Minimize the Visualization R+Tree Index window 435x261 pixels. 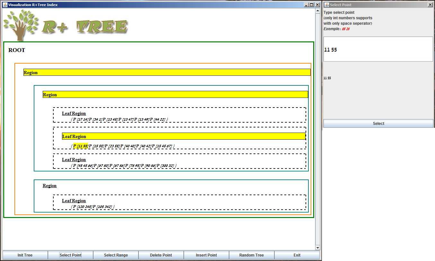[x=306, y=5]
